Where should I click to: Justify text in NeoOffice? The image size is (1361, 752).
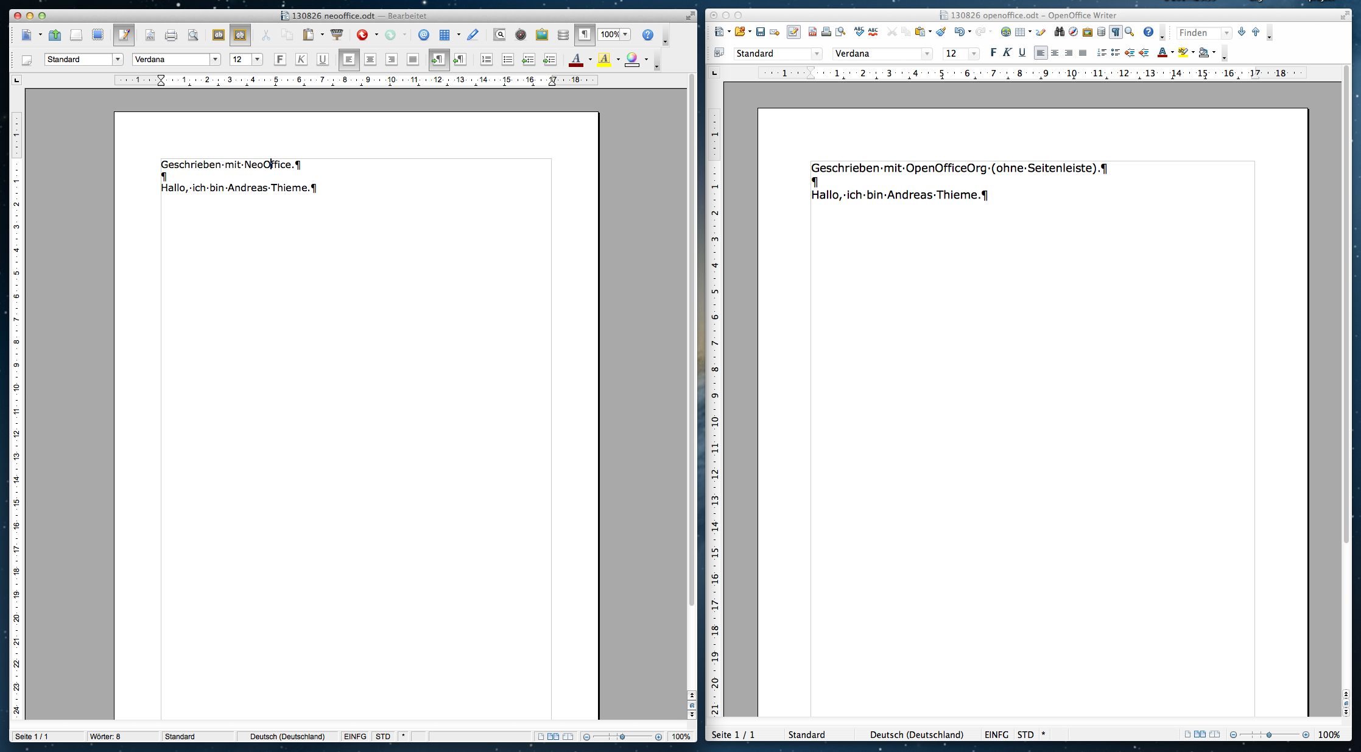(x=413, y=60)
